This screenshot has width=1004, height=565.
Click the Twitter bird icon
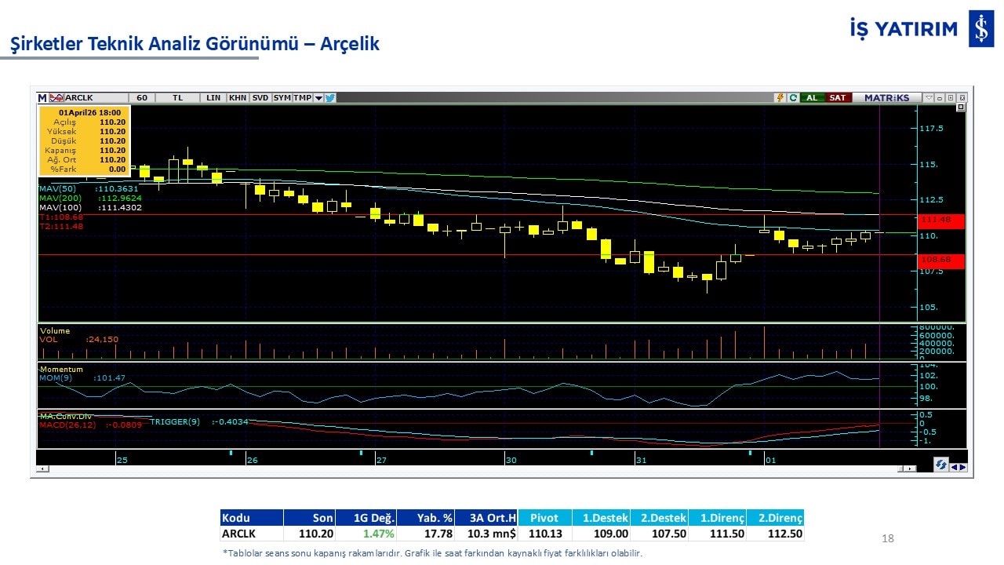(330, 98)
